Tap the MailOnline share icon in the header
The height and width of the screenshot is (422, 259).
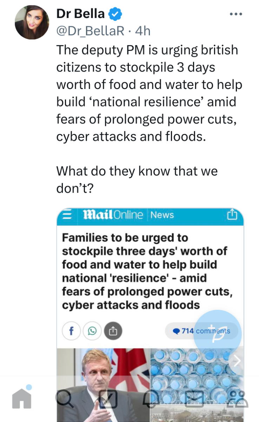tap(232, 214)
